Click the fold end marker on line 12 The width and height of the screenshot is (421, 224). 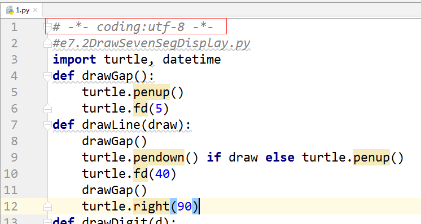point(47,207)
